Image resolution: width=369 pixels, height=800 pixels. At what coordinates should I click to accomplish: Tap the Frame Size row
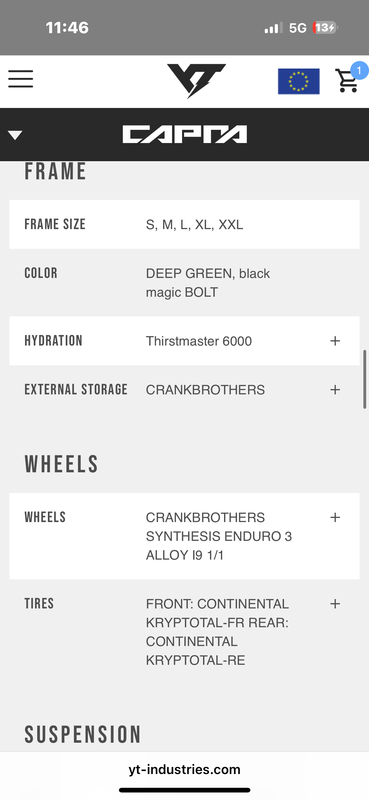point(184,224)
